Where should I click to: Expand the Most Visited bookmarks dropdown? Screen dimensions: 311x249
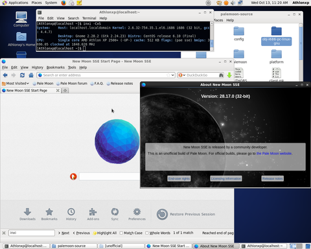pos(16,84)
